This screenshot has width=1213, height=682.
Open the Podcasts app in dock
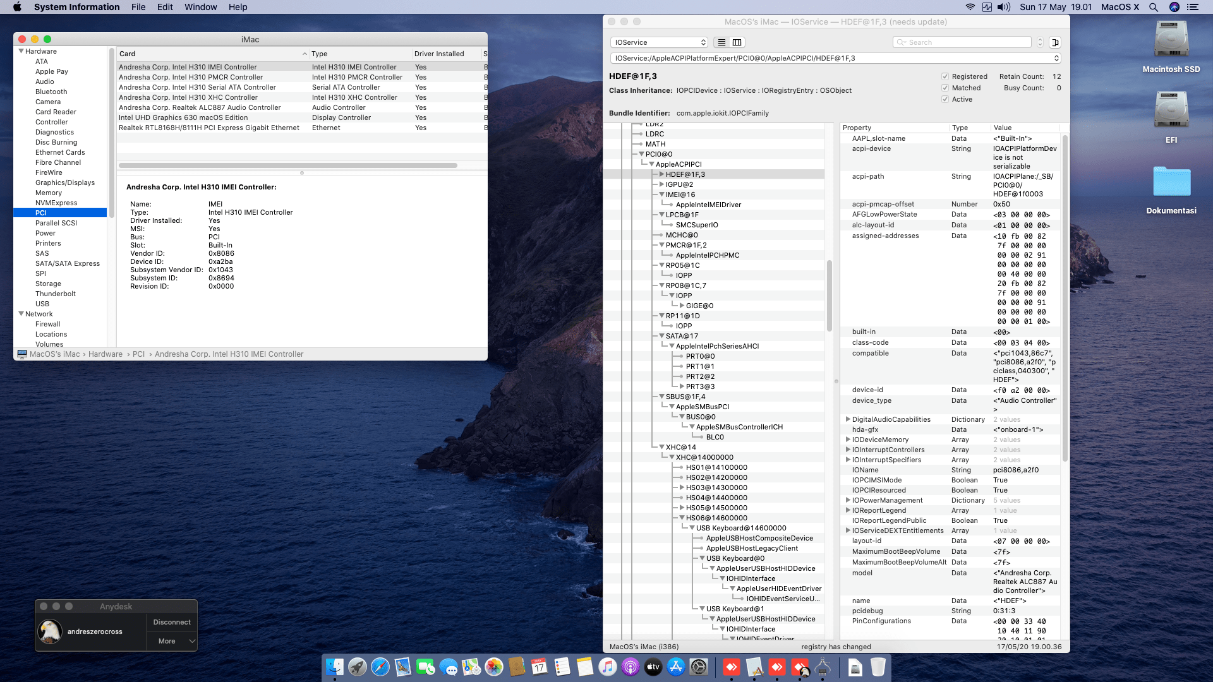(x=631, y=667)
